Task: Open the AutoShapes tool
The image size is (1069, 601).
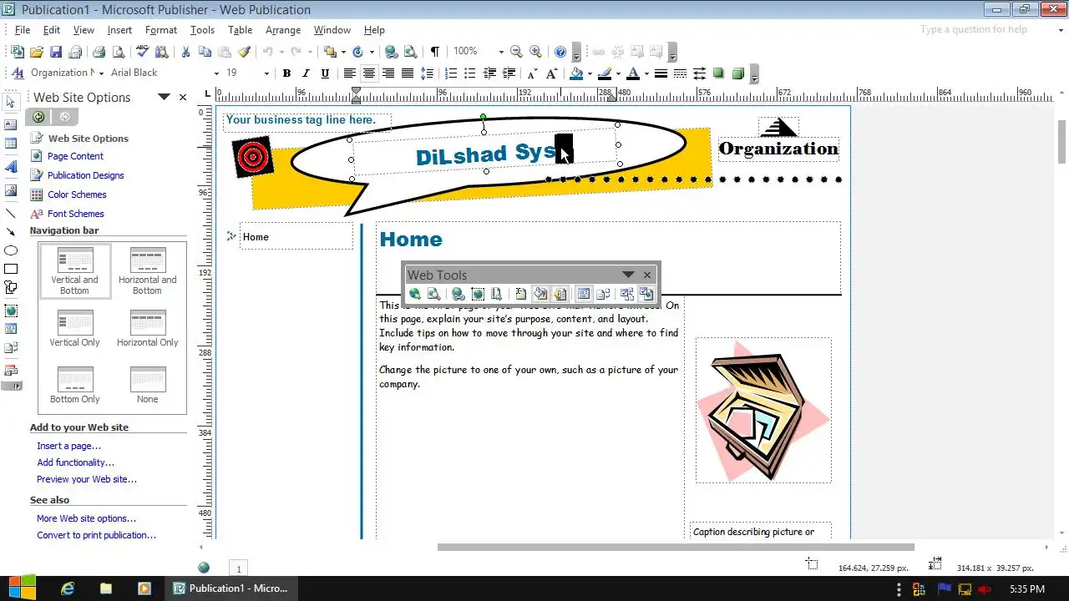Action: tap(11, 287)
